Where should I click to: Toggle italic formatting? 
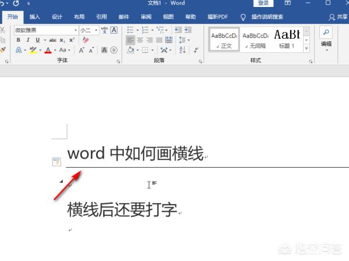coord(28,40)
